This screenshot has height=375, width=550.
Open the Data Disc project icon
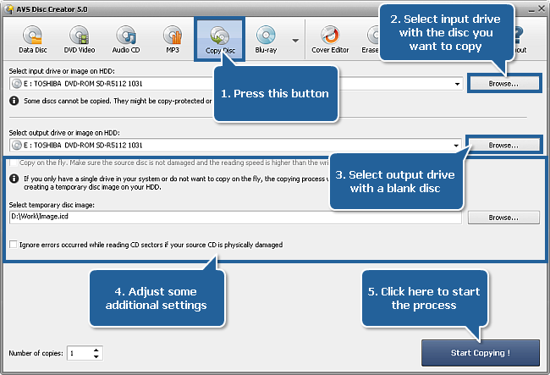point(33,39)
